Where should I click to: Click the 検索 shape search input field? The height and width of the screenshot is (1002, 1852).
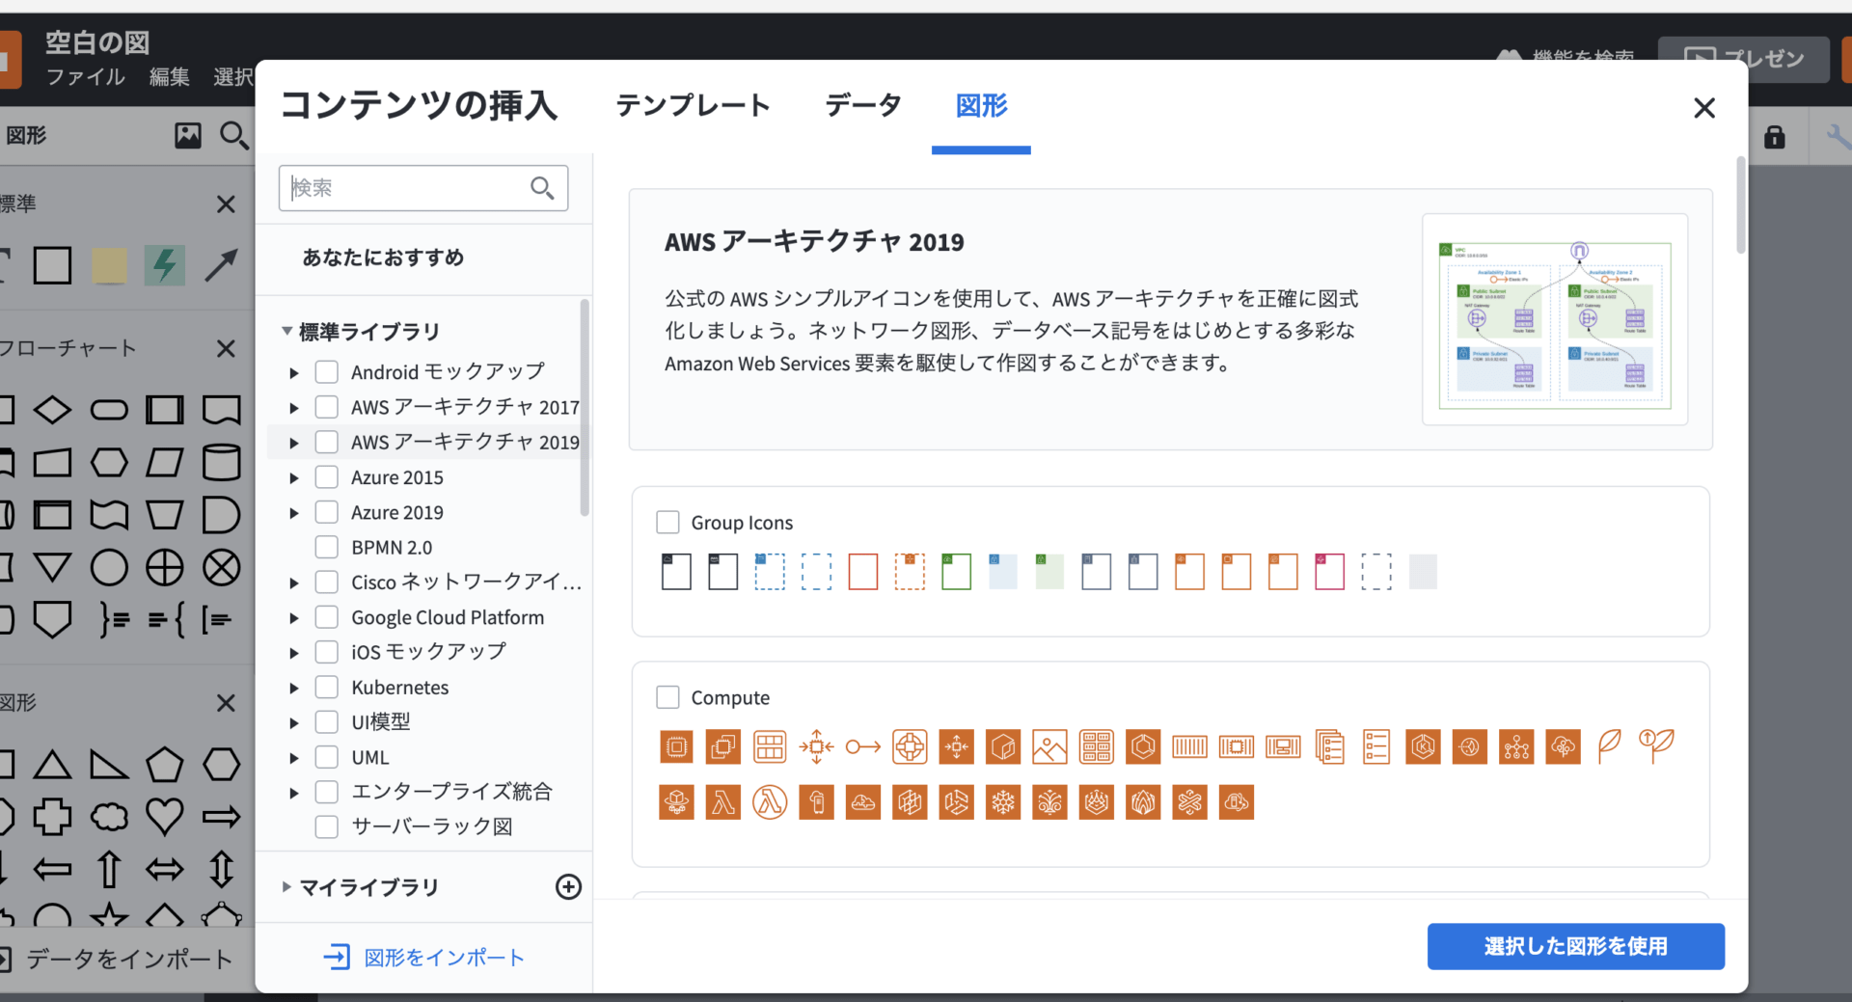point(423,188)
